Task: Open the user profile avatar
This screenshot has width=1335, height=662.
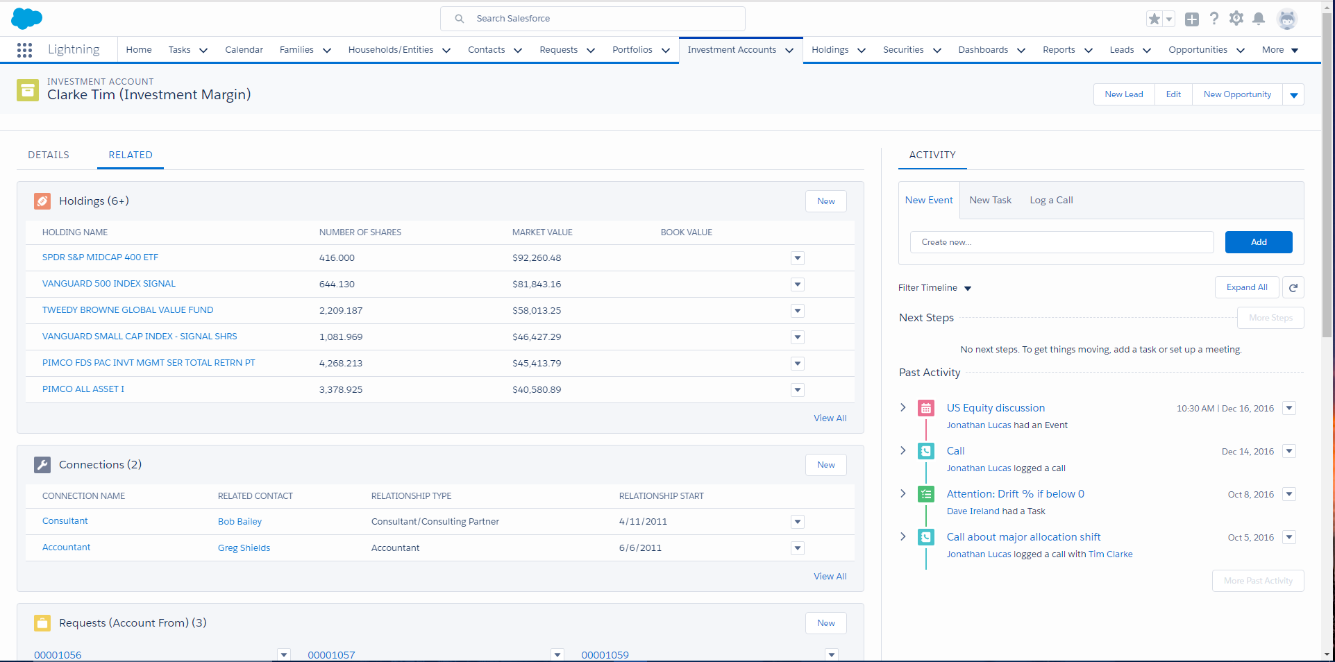Action: (1287, 19)
